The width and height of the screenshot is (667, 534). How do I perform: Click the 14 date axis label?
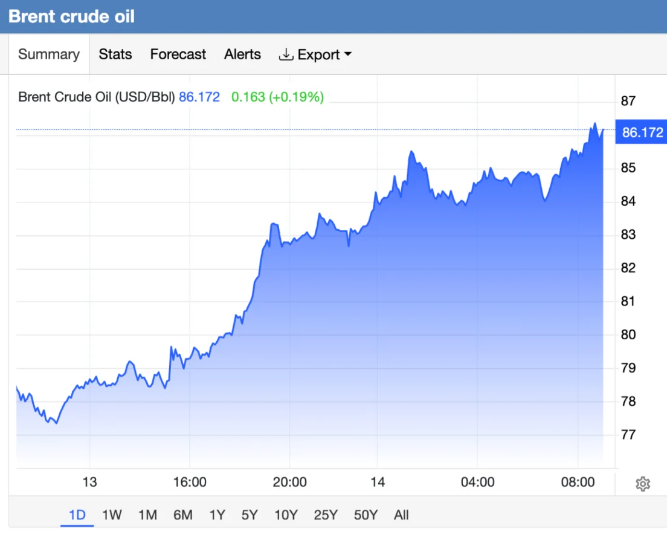[378, 482]
